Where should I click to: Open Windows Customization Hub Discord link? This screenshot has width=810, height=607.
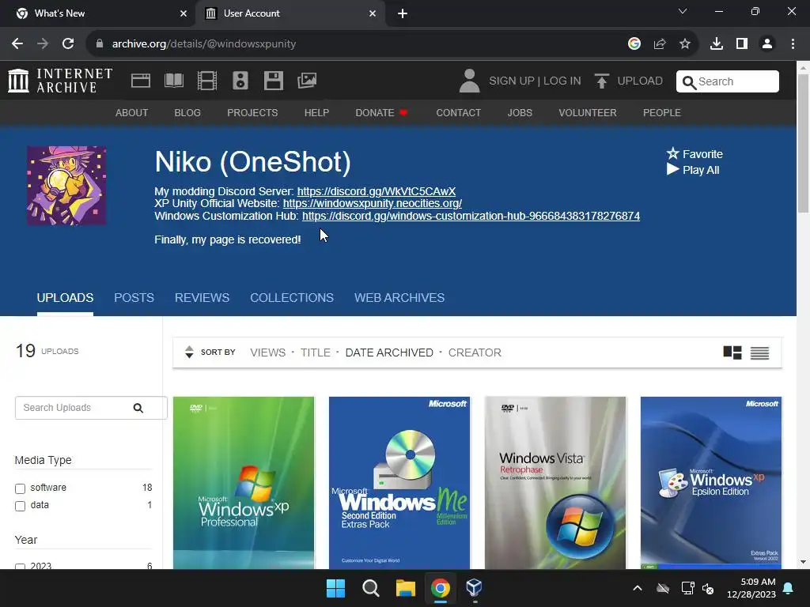[x=471, y=216]
